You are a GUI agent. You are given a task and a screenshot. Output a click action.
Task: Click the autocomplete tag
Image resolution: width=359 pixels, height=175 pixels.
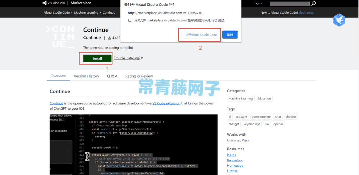(262, 116)
